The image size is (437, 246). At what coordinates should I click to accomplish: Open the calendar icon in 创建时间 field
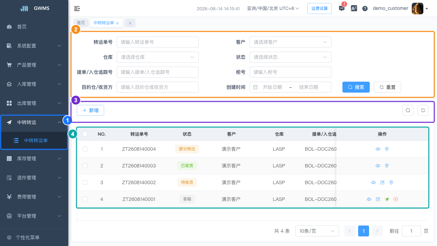[255, 87]
